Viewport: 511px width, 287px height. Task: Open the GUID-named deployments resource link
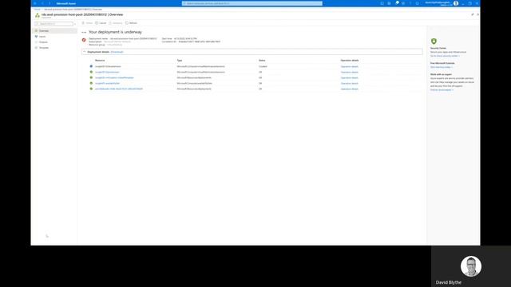tap(119, 88)
